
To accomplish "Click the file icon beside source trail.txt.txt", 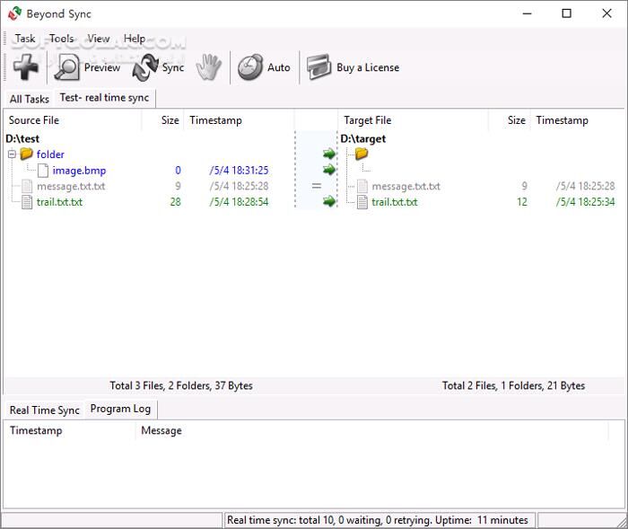I will pos(27,202).
